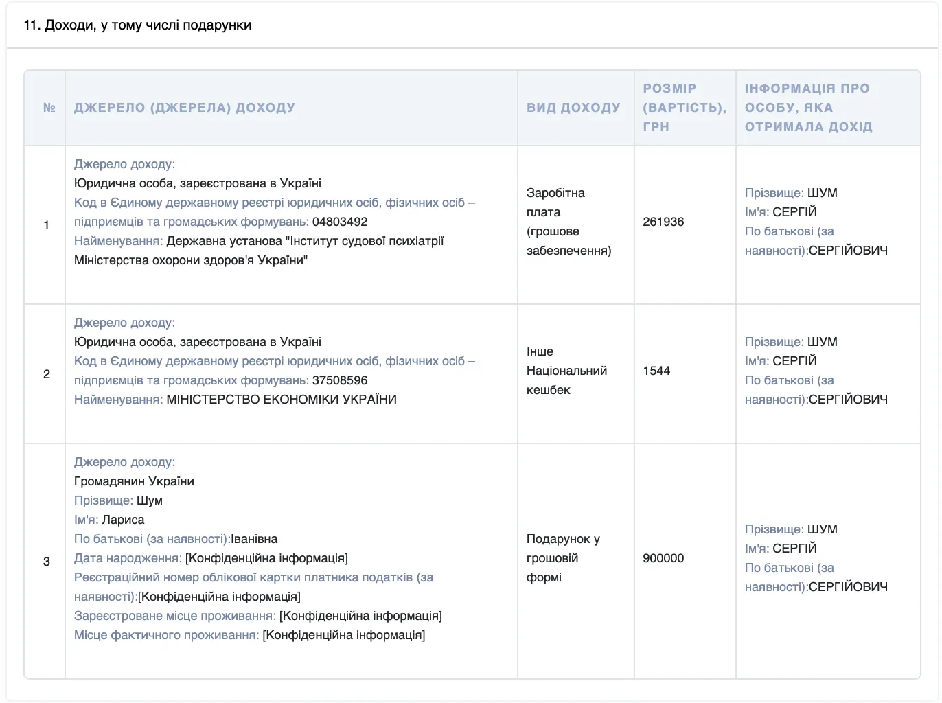The image size is (942, 703).
Task: Select row number 3 cell
Action: pyautogui.click(x=46, y=562)
